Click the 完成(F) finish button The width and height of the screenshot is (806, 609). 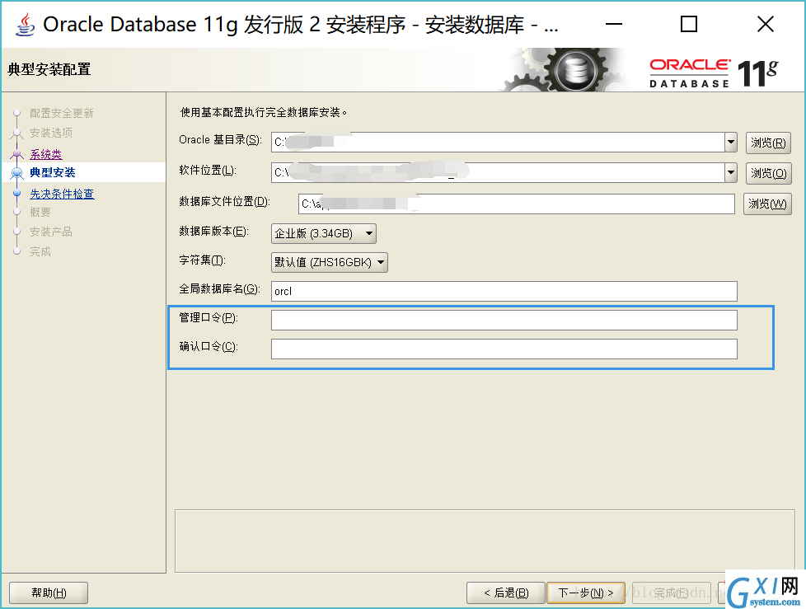pos(672,593)
